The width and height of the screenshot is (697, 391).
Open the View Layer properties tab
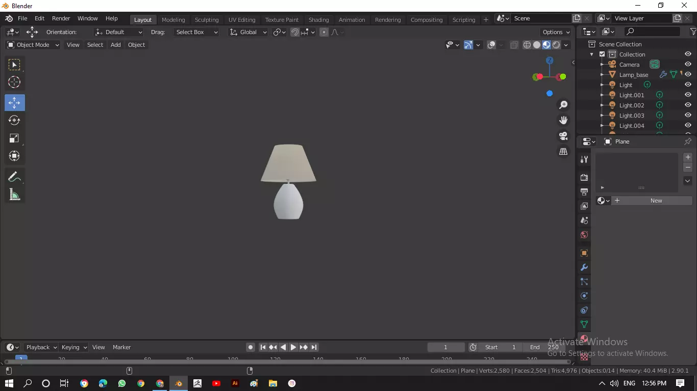(x=584, y=206)
